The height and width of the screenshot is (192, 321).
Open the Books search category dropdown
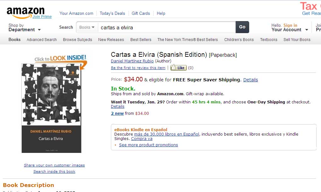click(87, 27)
